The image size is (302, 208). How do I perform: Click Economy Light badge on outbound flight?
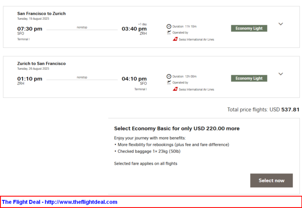click(x=249, y=28)
